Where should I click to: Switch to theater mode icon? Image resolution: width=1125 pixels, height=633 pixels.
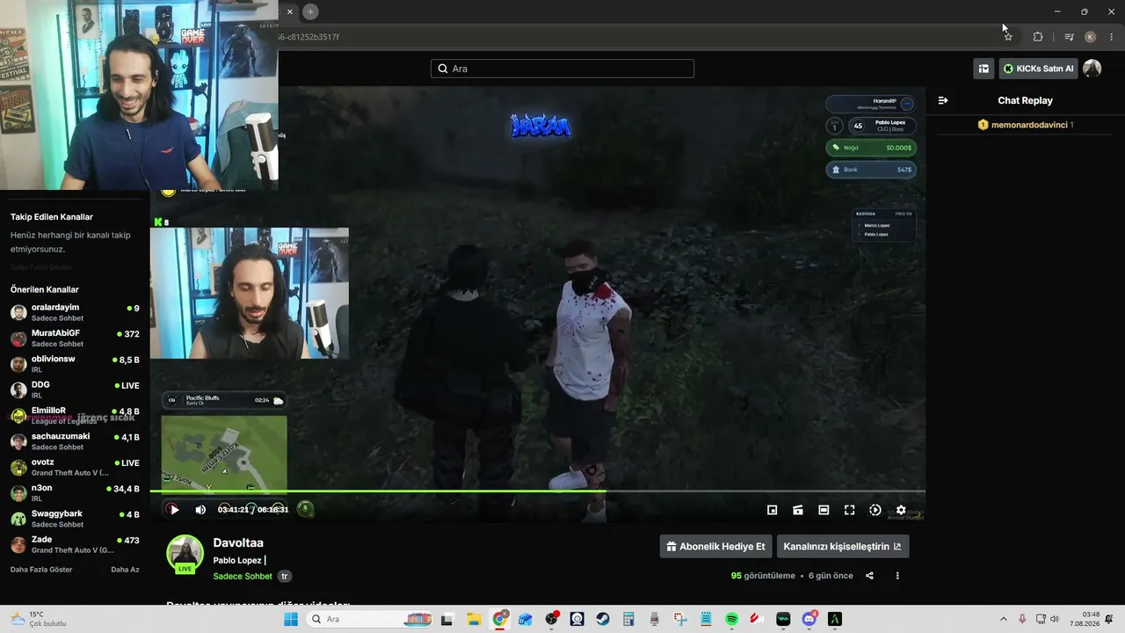[824, 510]
